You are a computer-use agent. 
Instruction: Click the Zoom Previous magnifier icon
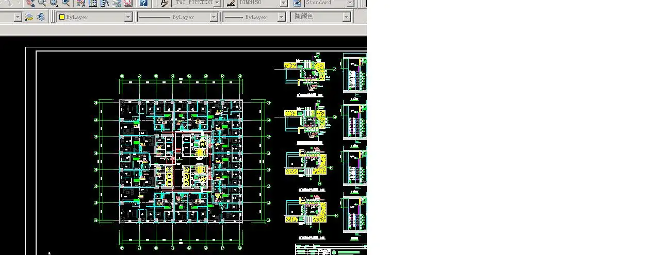(66, 3)
